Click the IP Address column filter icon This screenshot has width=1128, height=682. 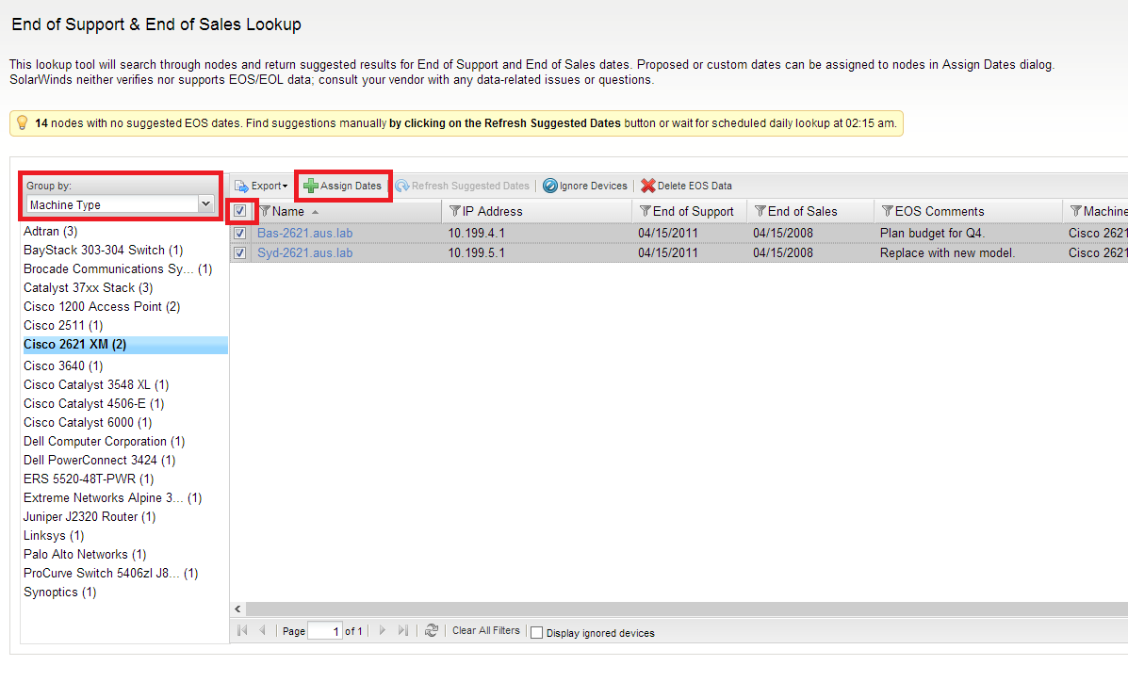click(x=454, y=211)
